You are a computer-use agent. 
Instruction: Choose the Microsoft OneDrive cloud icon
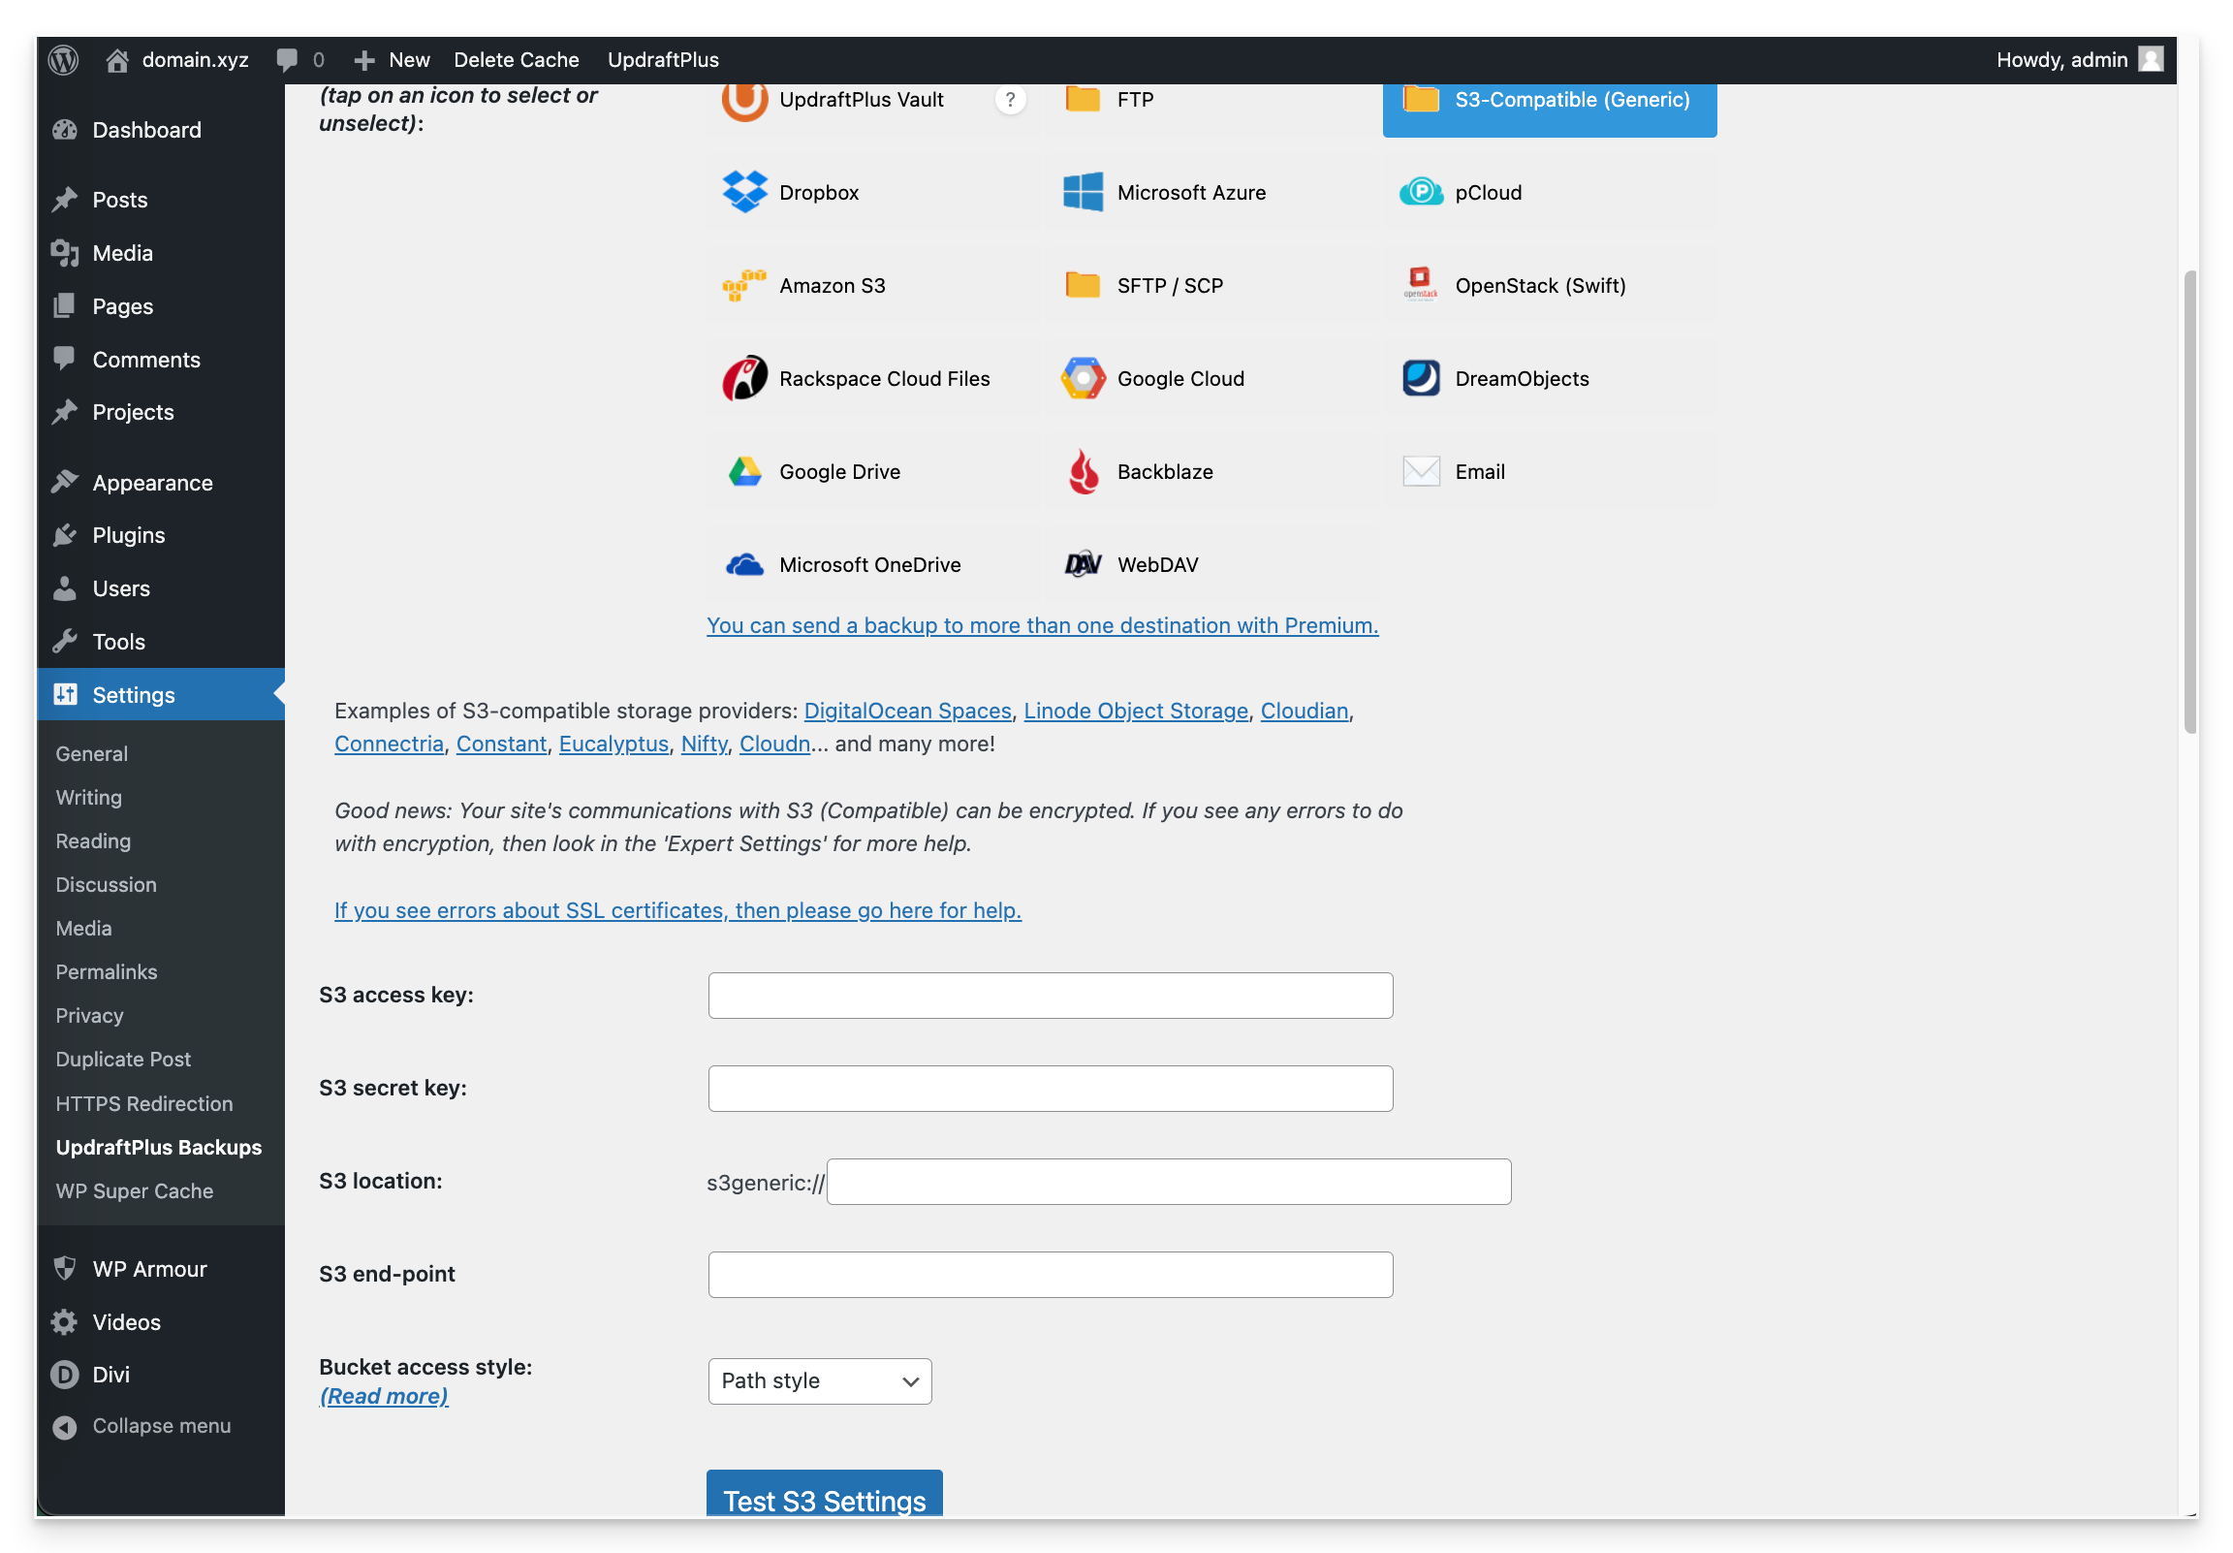coord(745,564)
